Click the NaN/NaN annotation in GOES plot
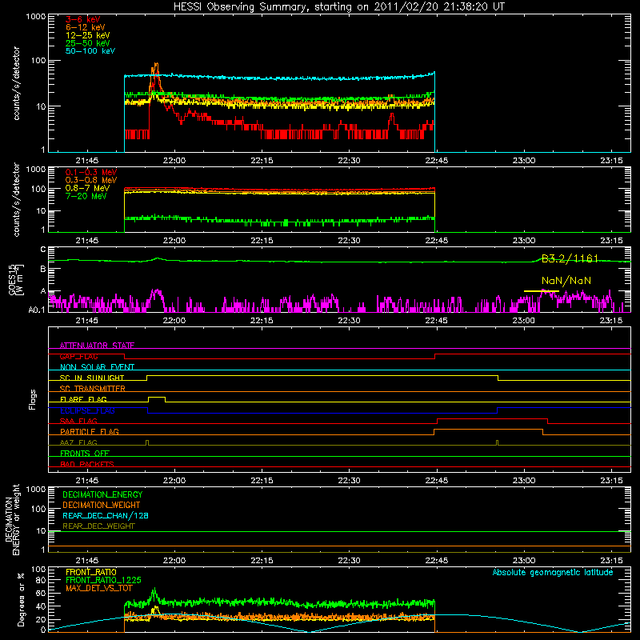The width and height of the screenshot is (640, 640). click(566, 281)
